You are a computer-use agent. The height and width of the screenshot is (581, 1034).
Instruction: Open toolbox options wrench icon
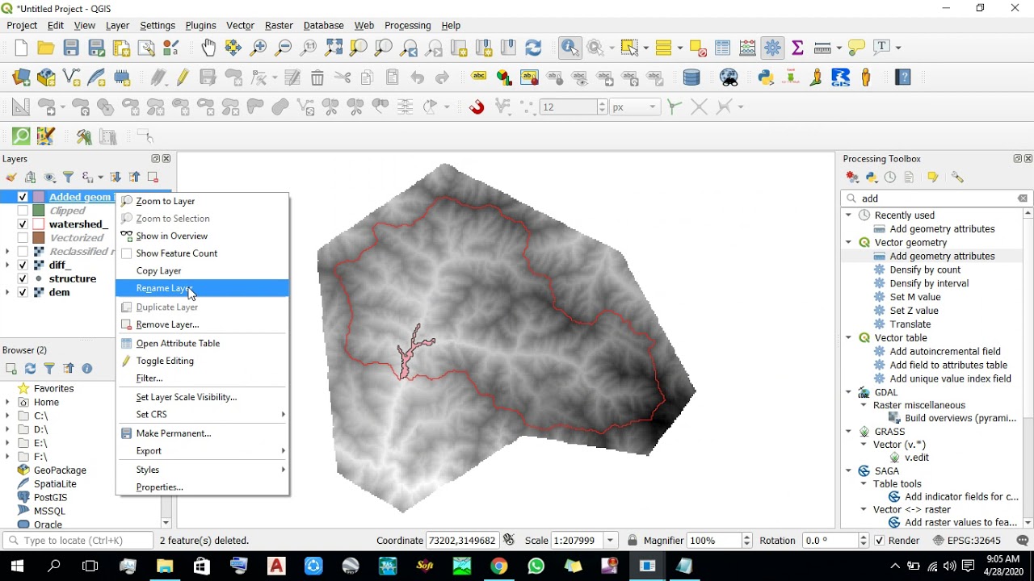click(x=957, y=178)
